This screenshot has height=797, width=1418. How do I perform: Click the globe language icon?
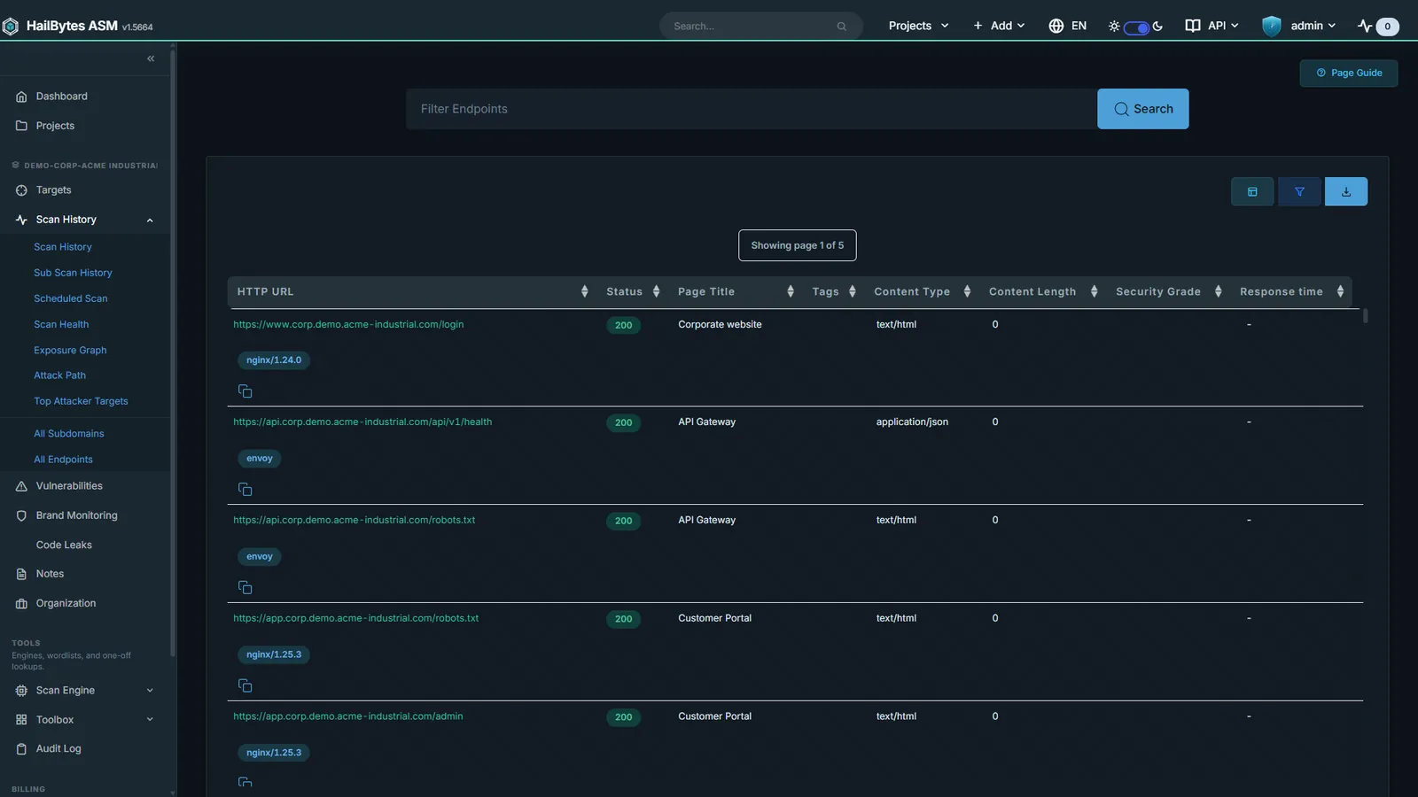point(1056,26)
